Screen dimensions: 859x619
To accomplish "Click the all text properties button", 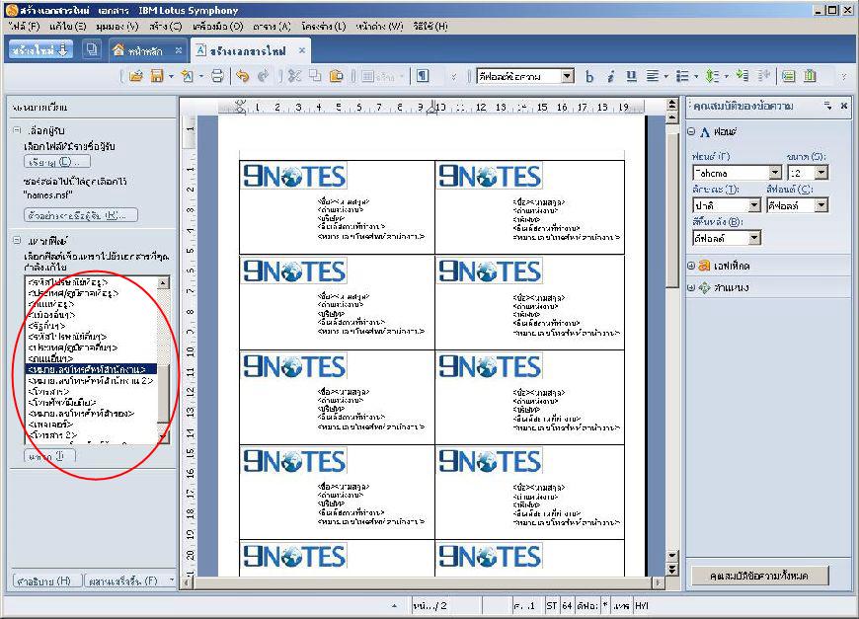I will coord(758,576).
